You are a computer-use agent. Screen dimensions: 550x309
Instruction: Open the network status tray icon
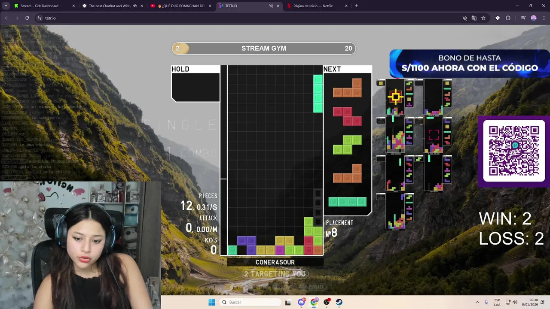click(x=508, y=302)
